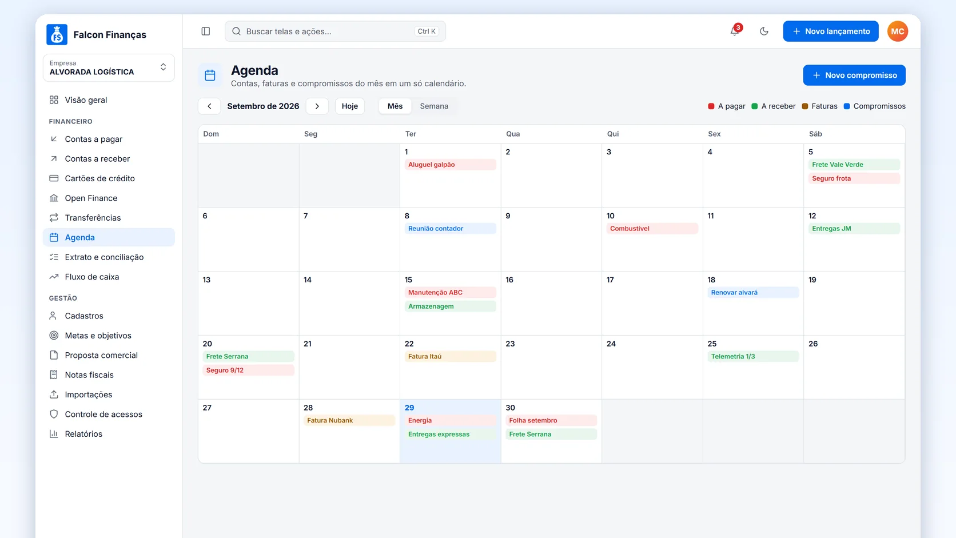The image size is (956, 538).
Task: Open Importações page
Action: (109, 394)
